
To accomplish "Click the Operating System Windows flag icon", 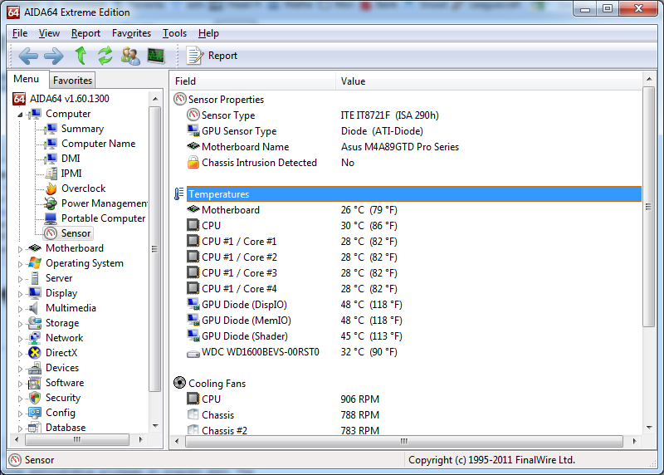I will tap(35, 263).
